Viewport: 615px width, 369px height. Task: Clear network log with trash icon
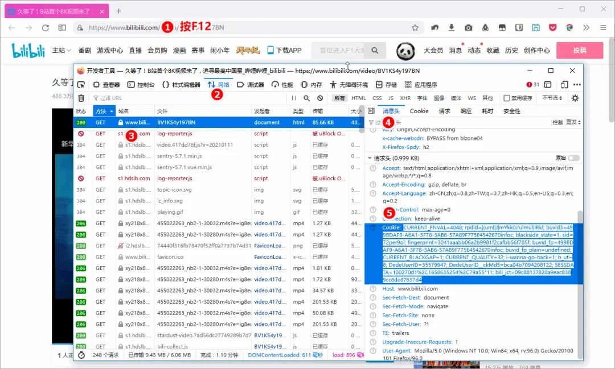(81, 98)
